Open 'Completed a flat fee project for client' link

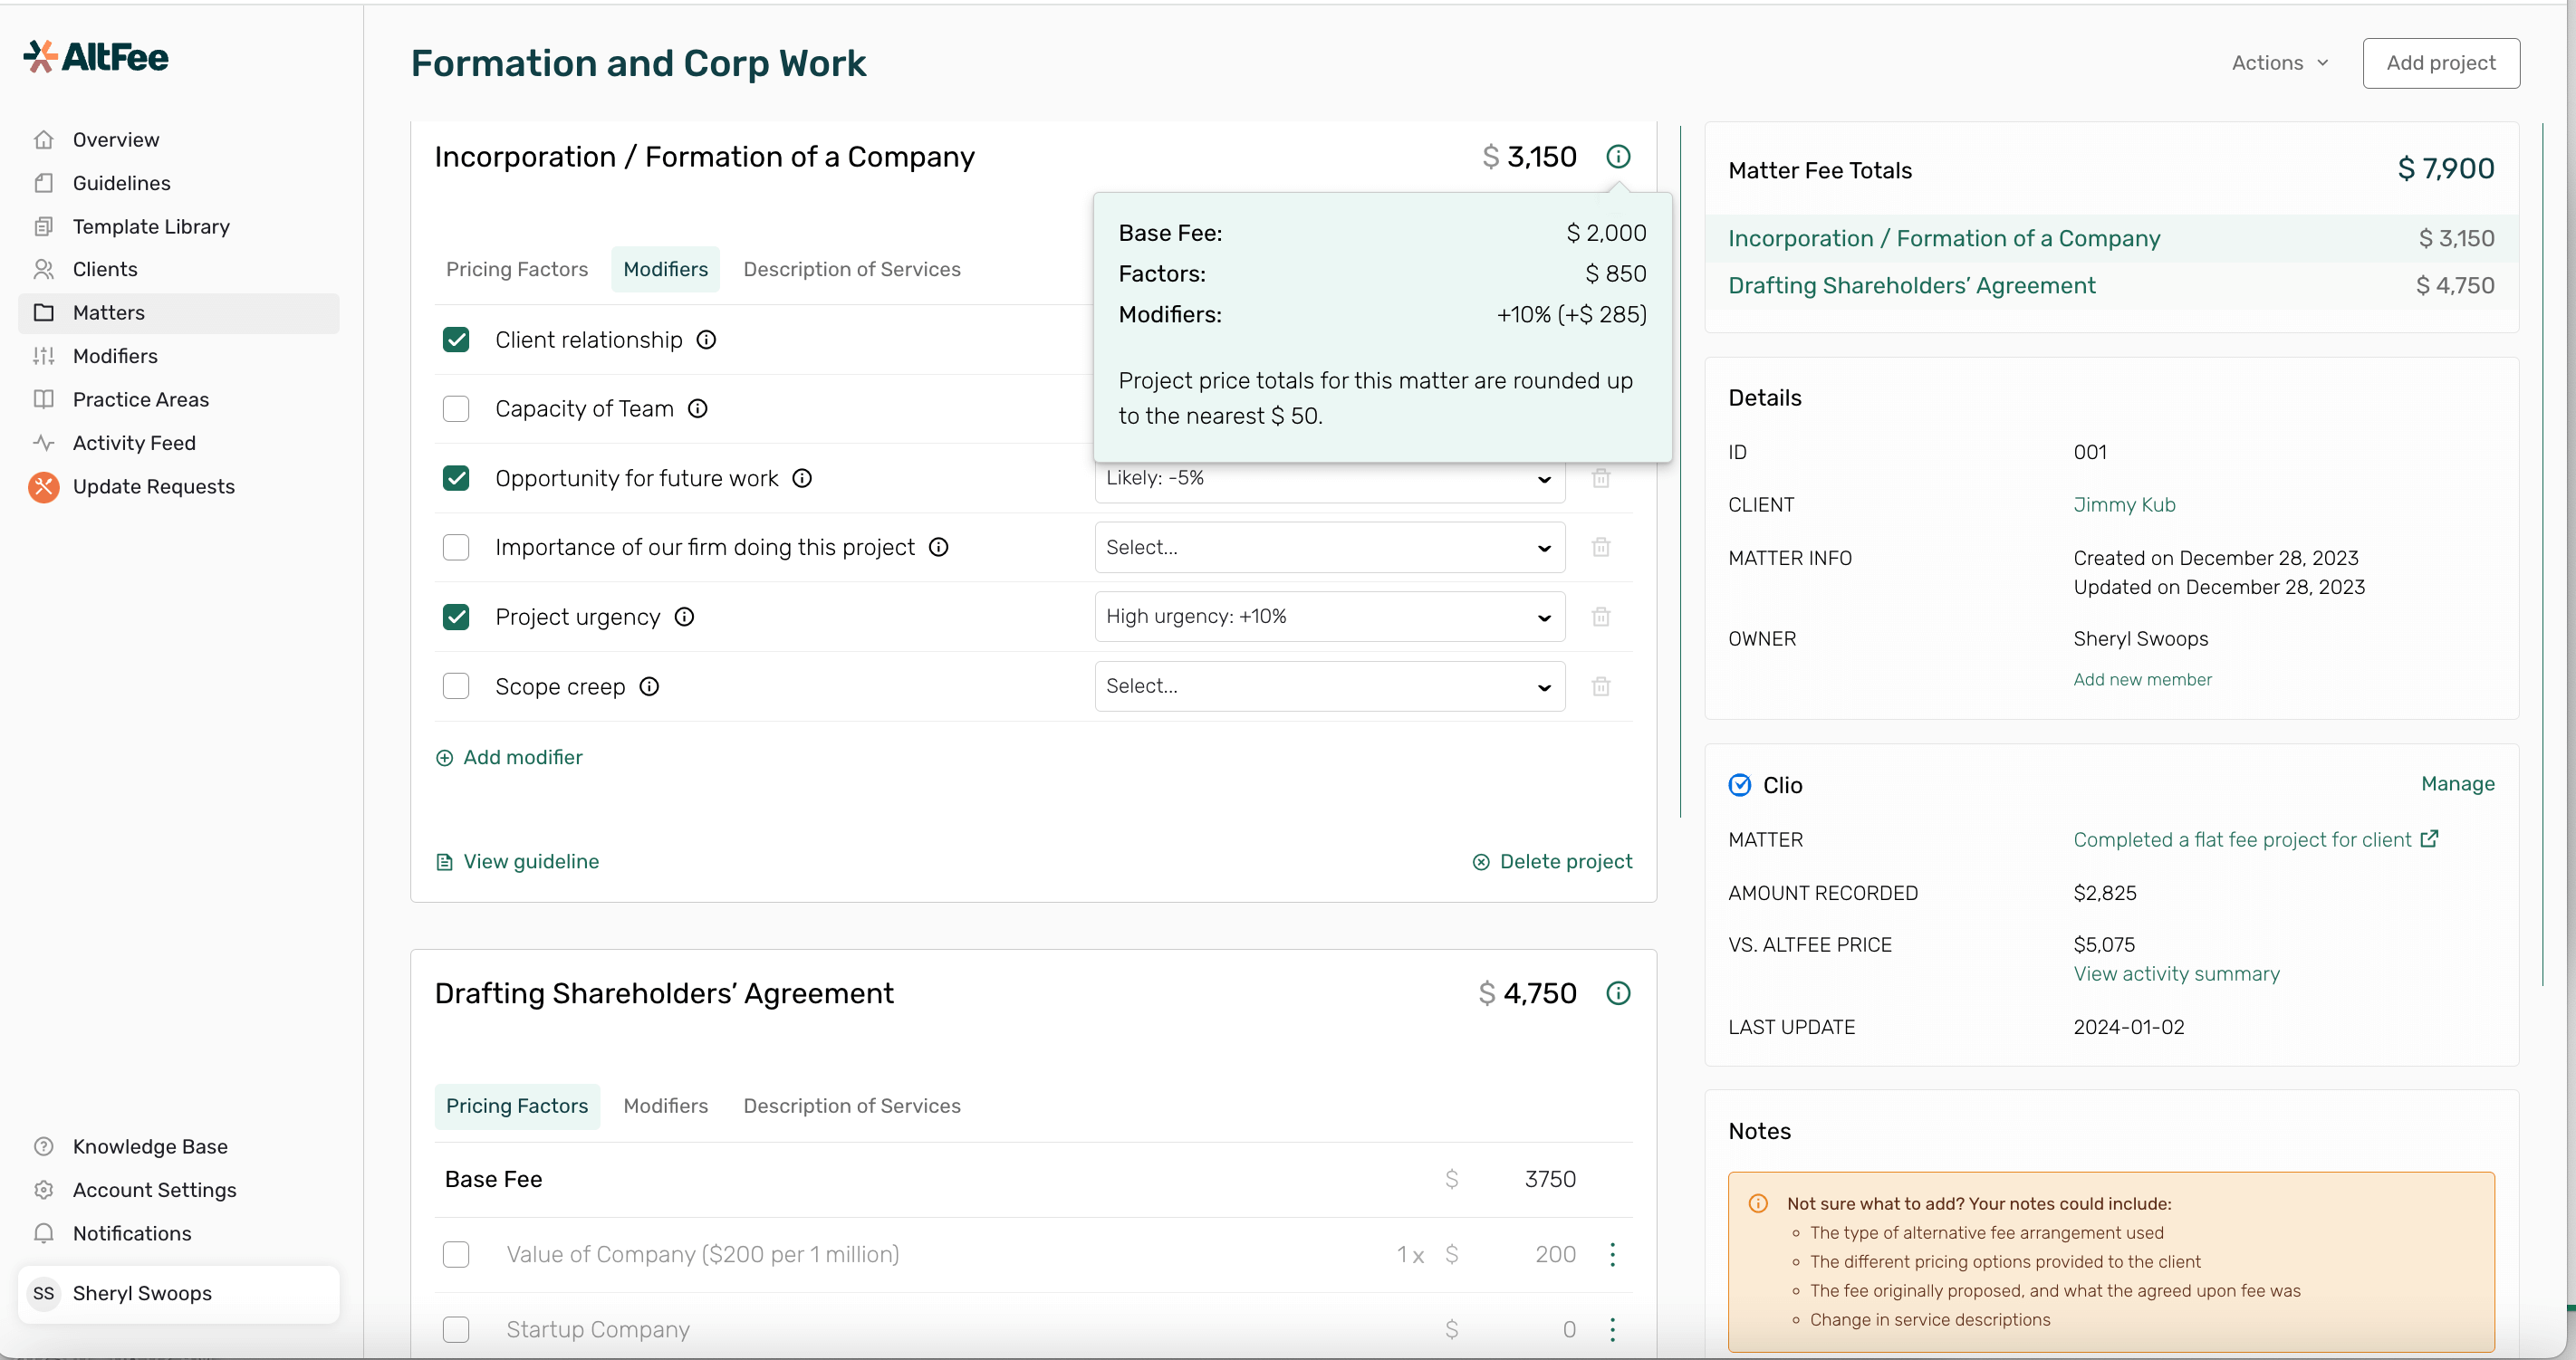[x=2255, y=840]
